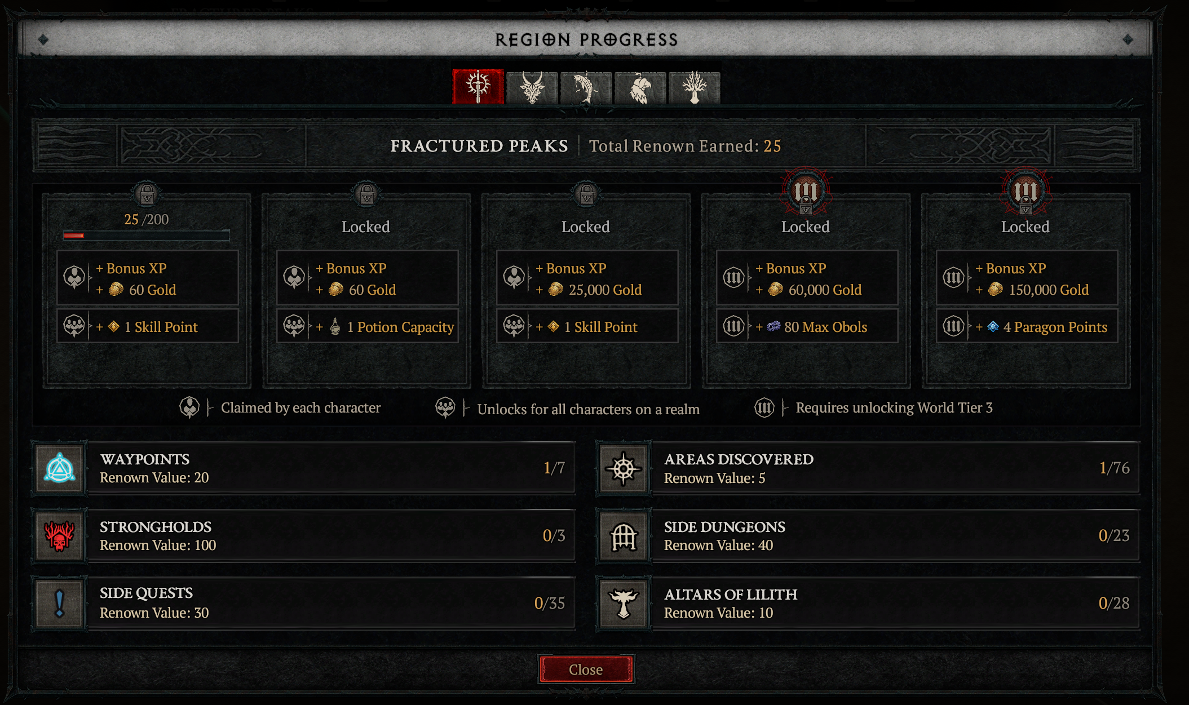Select the Fractured Peaks region tab
This screenshot has width=1189, height=705.
(478, 87)
